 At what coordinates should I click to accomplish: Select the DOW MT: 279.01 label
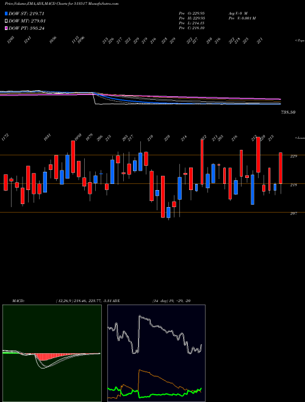[27, 21]
